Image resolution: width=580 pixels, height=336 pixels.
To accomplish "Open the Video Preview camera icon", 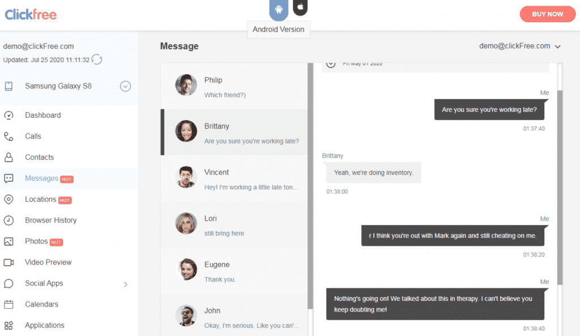I will click(x=9, y=262).
